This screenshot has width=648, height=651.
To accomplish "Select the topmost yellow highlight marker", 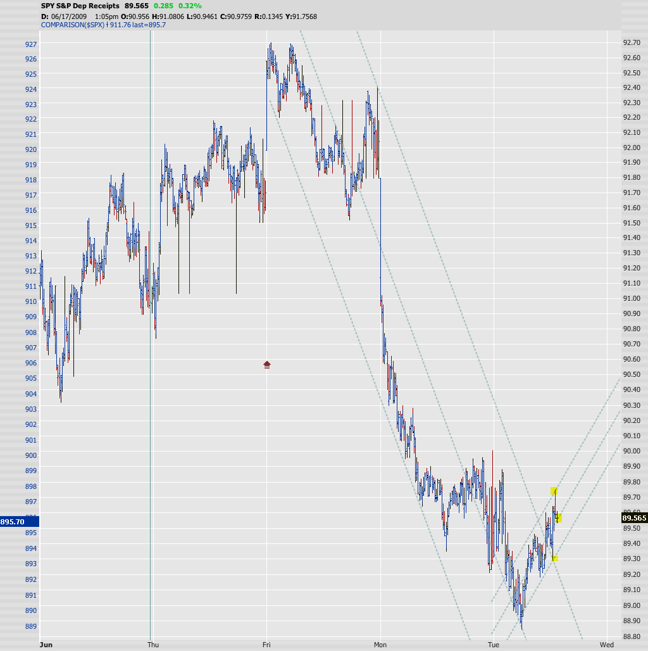I will [554, 491].
